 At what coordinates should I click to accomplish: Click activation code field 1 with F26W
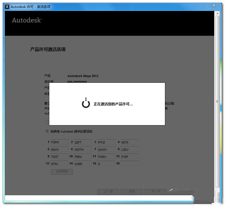pyautogui.click(x=59, y=142)
